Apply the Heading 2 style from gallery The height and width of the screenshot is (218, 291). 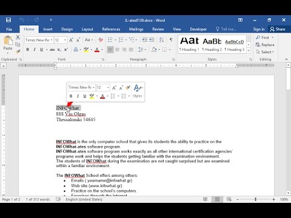212,44
